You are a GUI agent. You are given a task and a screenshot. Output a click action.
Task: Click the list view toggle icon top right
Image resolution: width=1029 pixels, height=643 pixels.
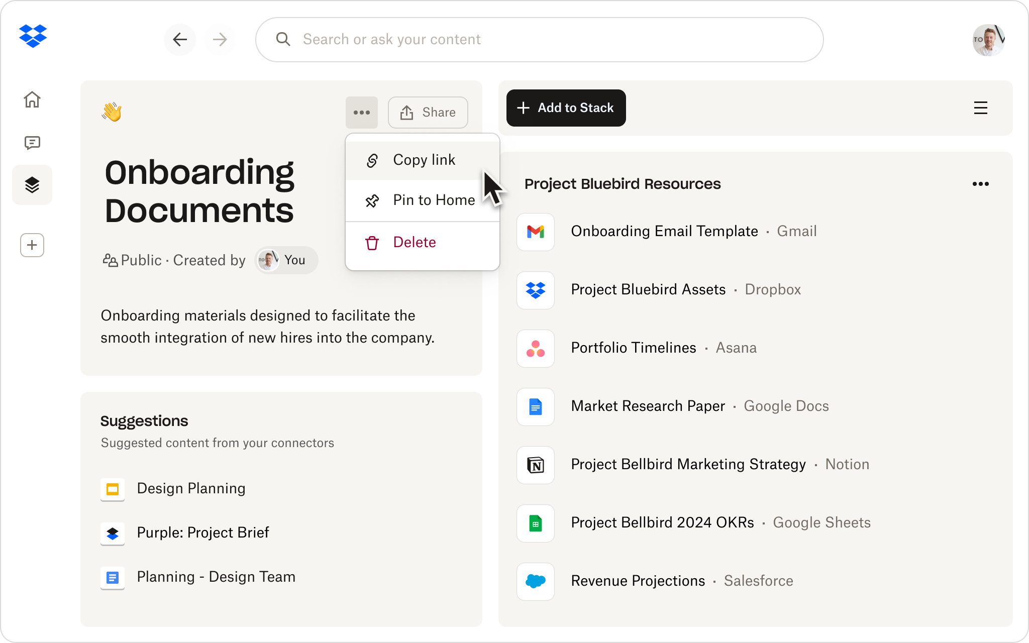(981, 108)
